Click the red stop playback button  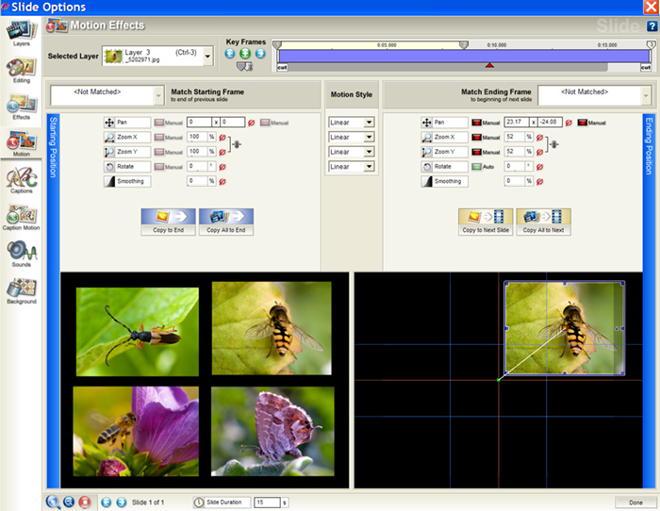coord(84,503)
